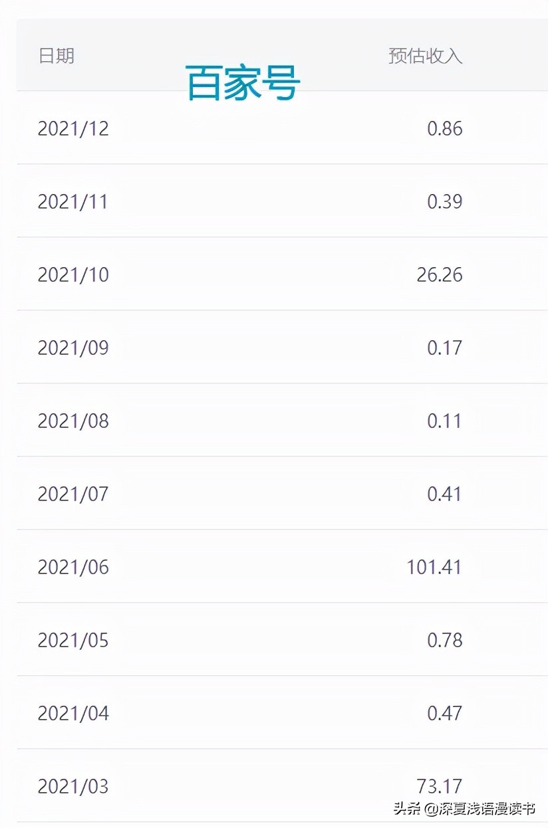Click the 百家号 title text

(x=243, y=83)
